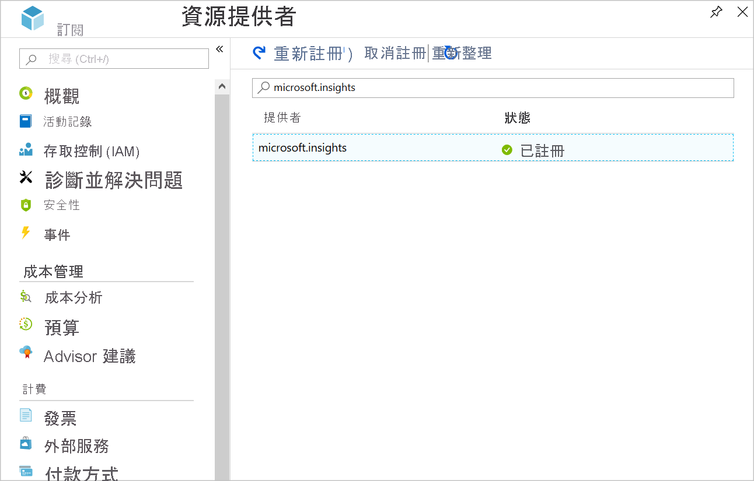Click the invoice document icon
Screen dimensions: 754x481
[26, 415]
